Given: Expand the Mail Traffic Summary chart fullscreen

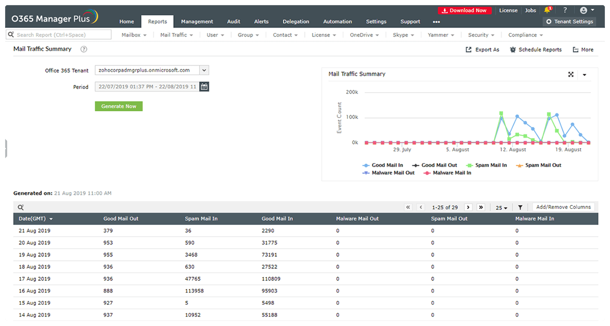Looking at the screenshot, I should (571, 75).
